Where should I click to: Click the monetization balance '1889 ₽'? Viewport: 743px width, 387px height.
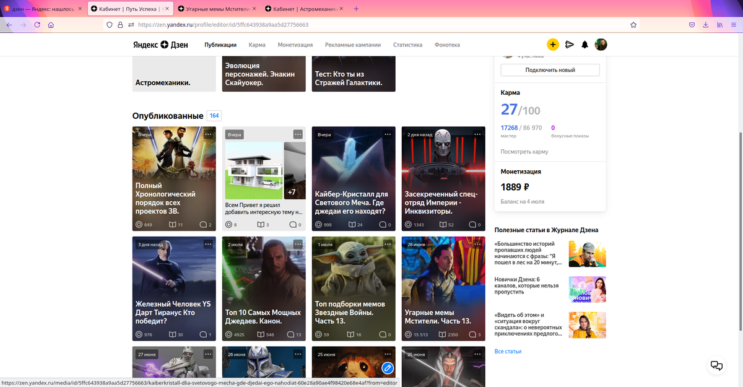coord(515,186)
